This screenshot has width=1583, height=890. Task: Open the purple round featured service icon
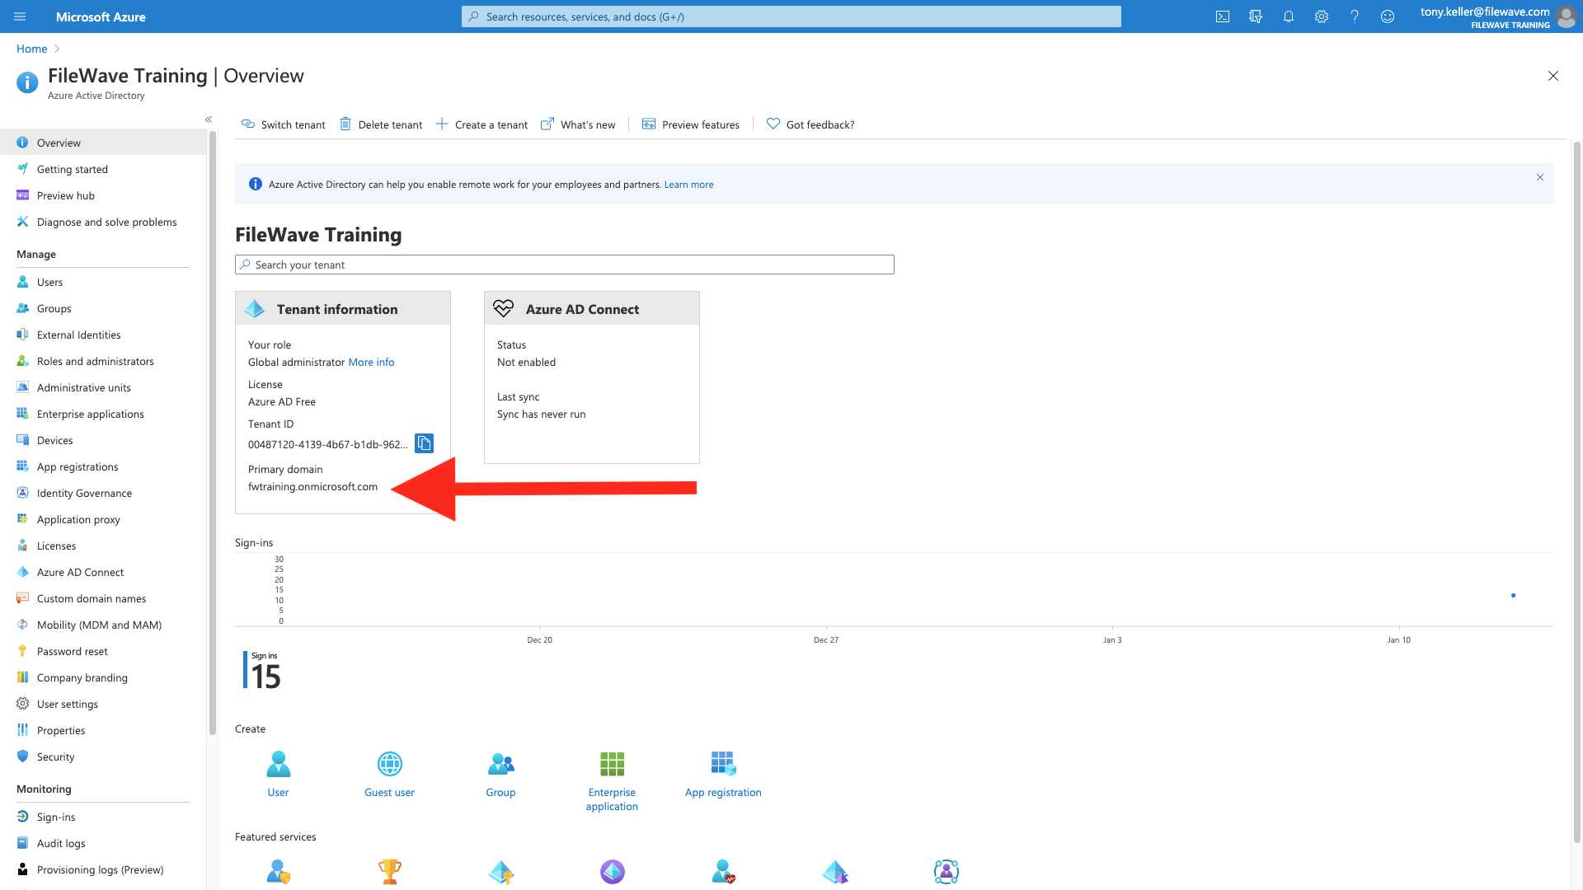pyautogui.click(x=613, y=871)
